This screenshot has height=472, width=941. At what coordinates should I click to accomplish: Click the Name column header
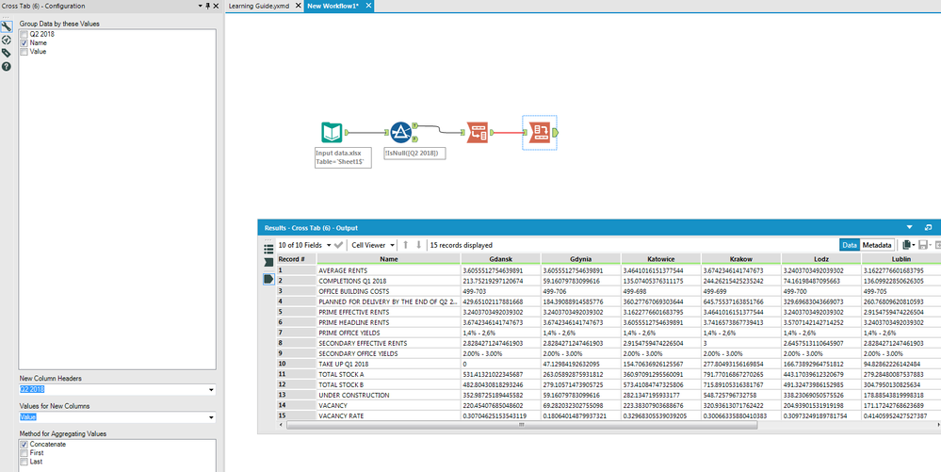click(x=388, y=259)
